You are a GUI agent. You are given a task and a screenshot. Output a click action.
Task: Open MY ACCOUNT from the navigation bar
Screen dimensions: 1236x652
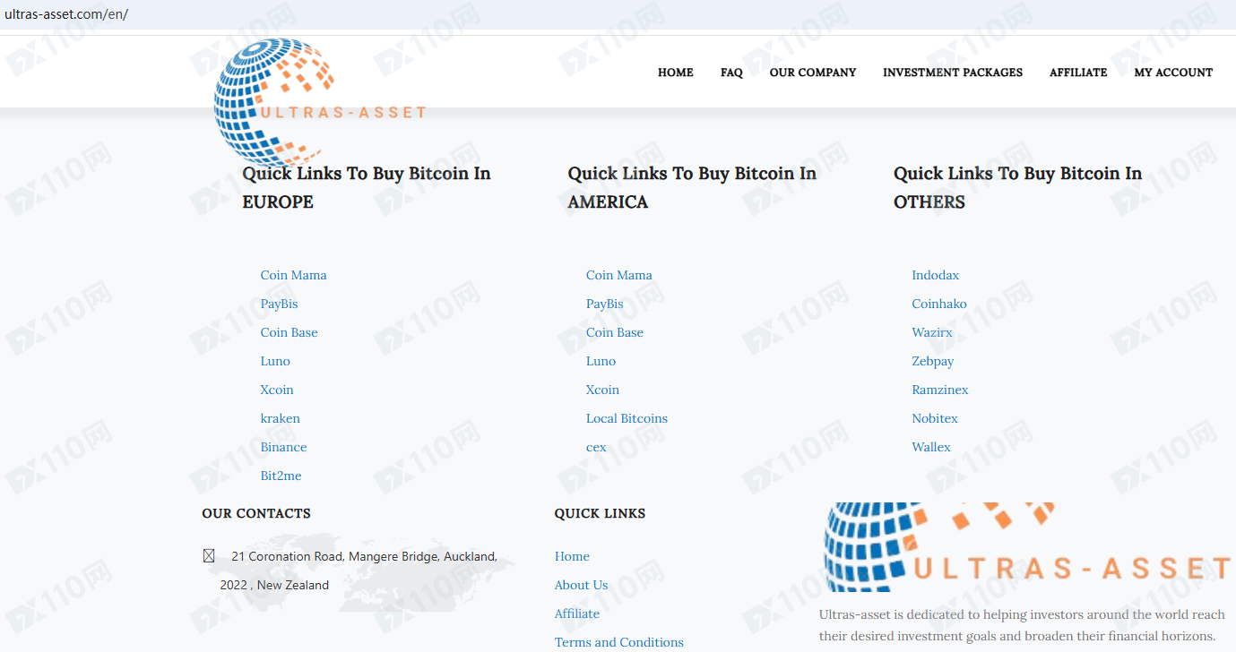[x=1172, y=73]
